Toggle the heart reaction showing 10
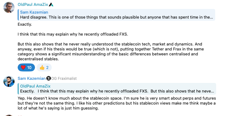This screenshot has width=231, height=116. (26, 67)
